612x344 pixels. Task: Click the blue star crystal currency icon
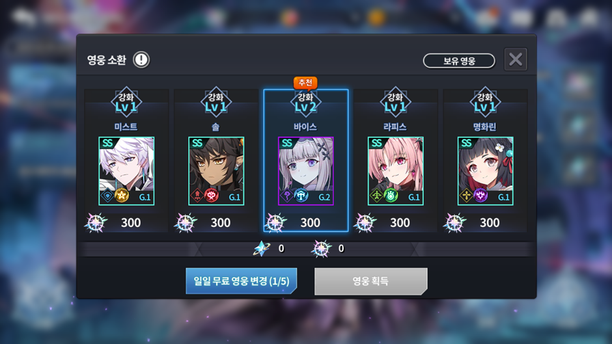(262, 248)
